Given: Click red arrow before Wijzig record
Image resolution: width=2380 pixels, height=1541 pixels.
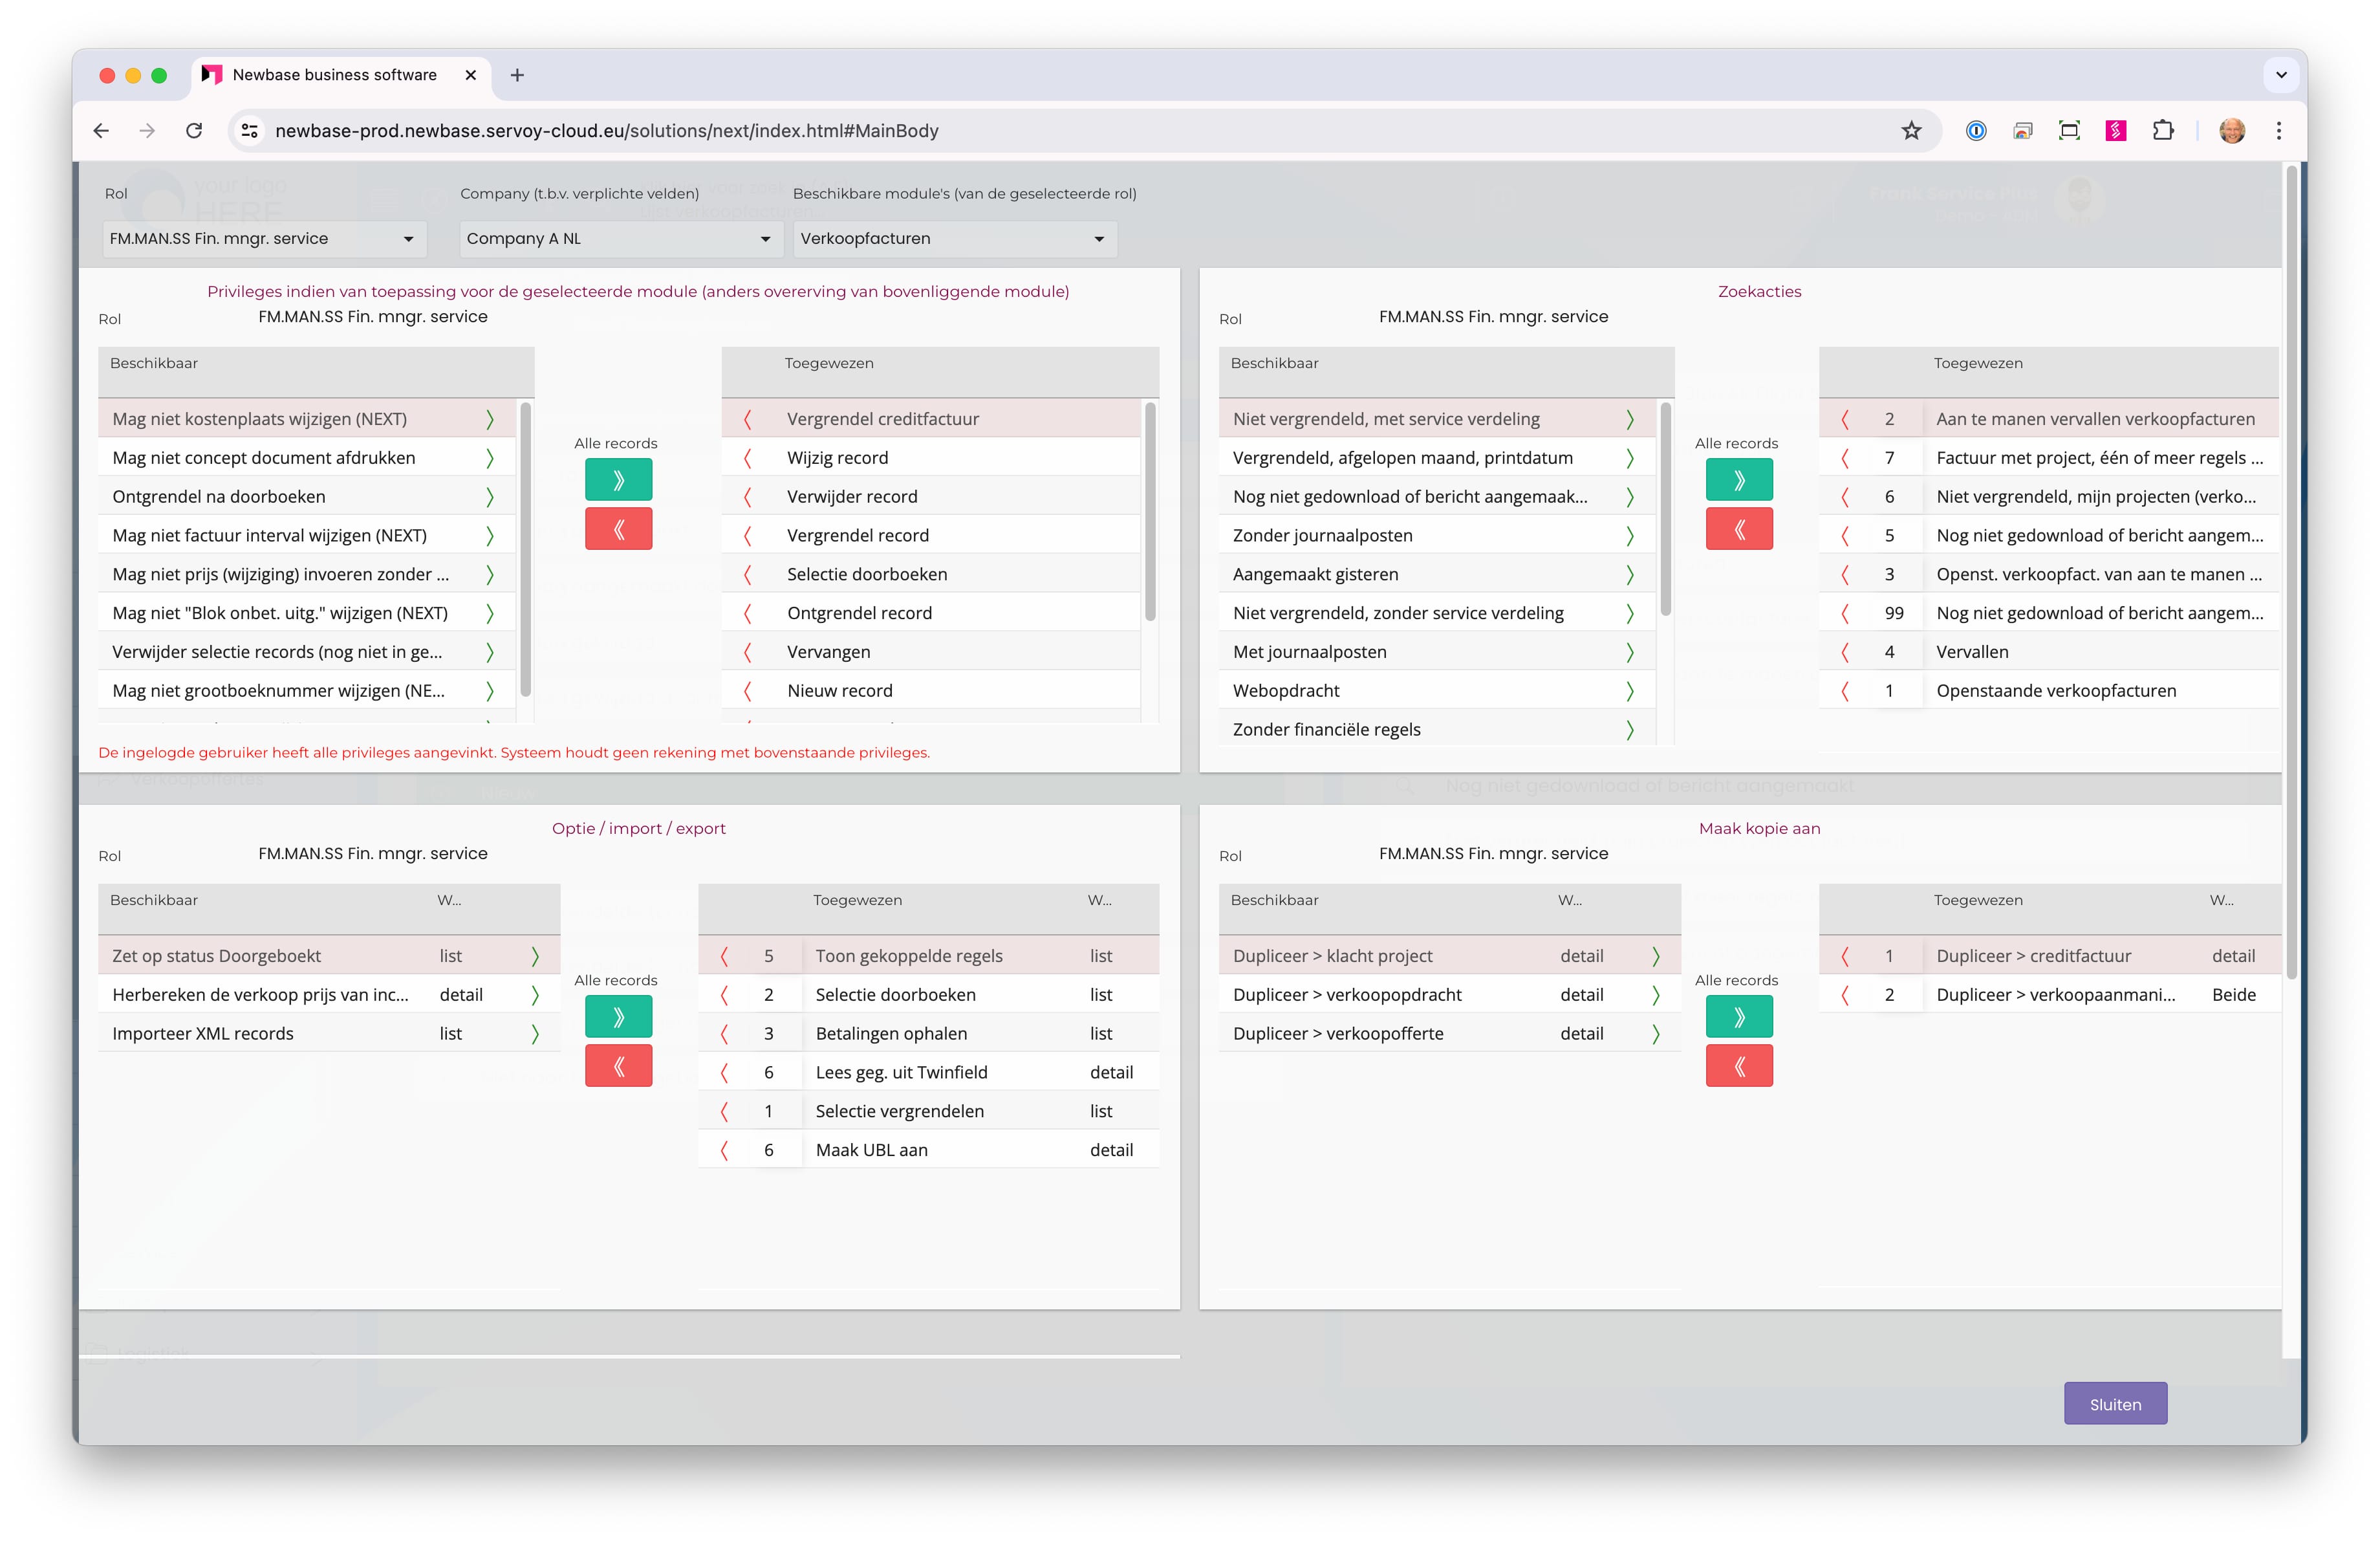Looking at the screenshot, I should coord(747,458).
